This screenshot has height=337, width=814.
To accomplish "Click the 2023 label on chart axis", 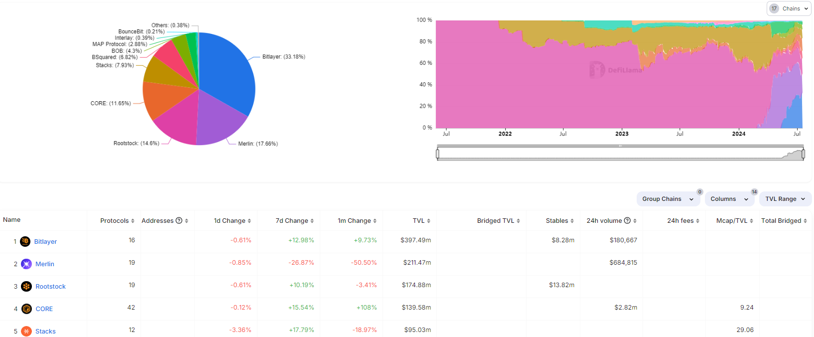I will [x=622, y=134].
